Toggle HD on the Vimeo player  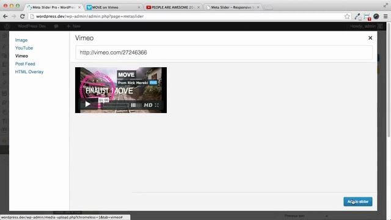pos(148,105)
